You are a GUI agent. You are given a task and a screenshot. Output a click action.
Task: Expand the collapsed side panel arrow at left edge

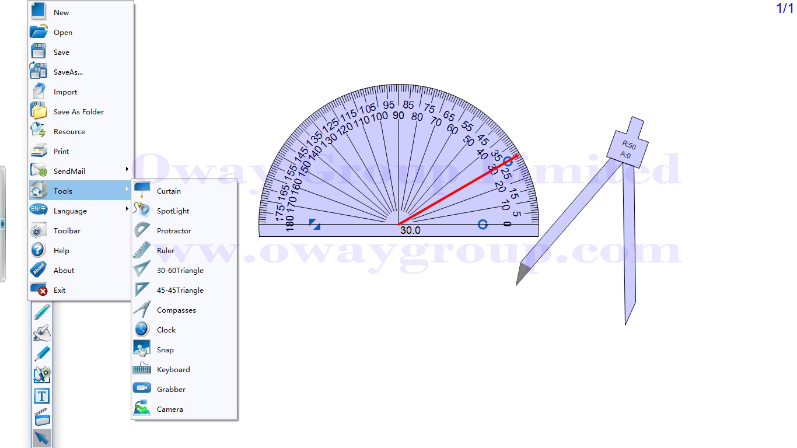click(x=2, y=224)
